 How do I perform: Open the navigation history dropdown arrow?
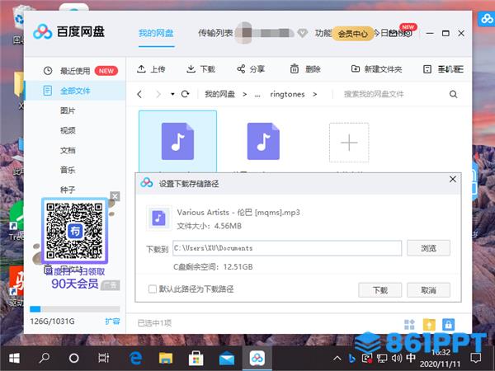click(x=172, y=94)
